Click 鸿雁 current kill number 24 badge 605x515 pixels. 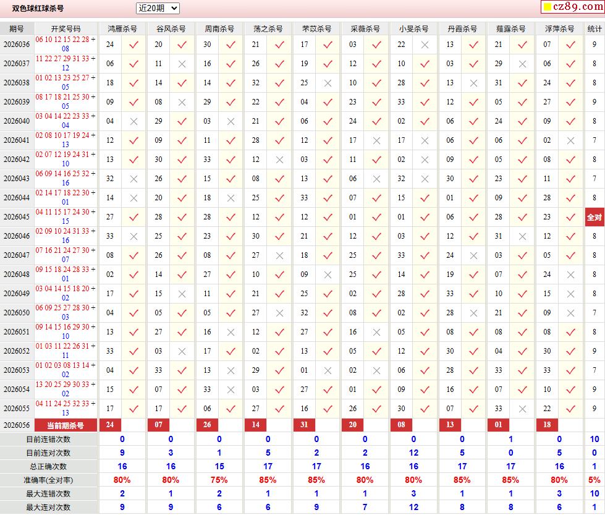point(110,425)
